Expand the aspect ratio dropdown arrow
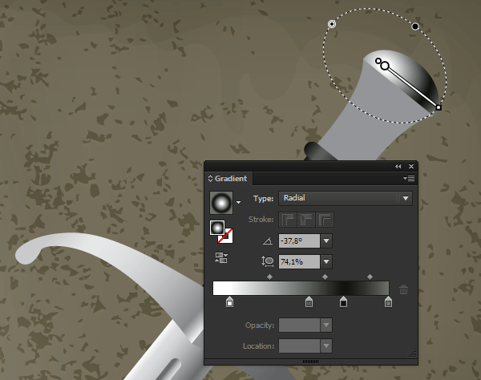 [326, 262]
